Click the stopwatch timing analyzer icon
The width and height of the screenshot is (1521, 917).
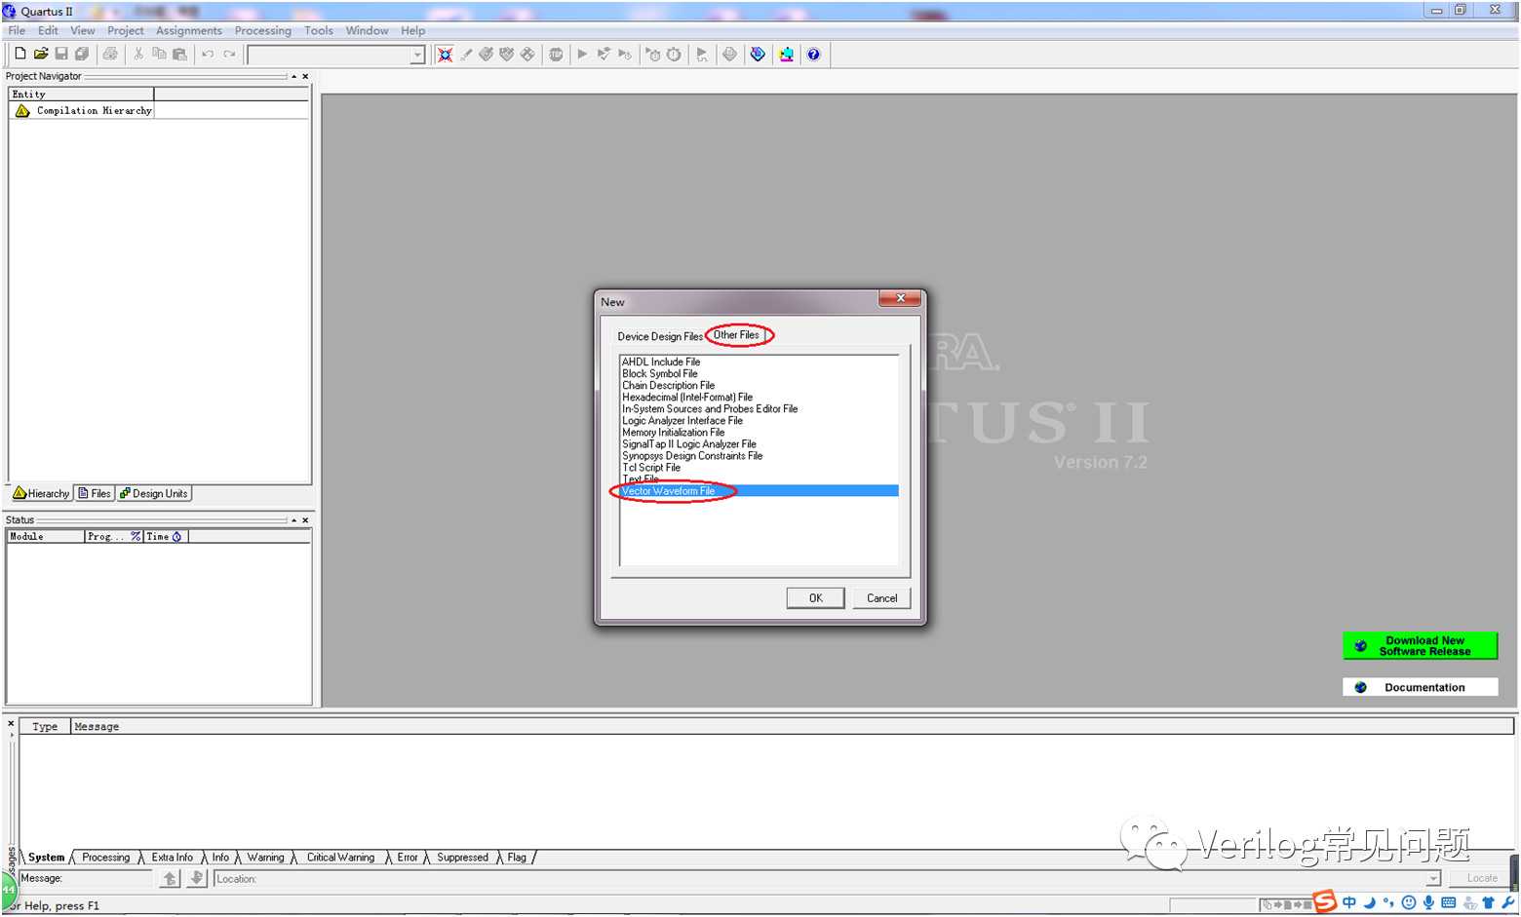tap(674, 55)
